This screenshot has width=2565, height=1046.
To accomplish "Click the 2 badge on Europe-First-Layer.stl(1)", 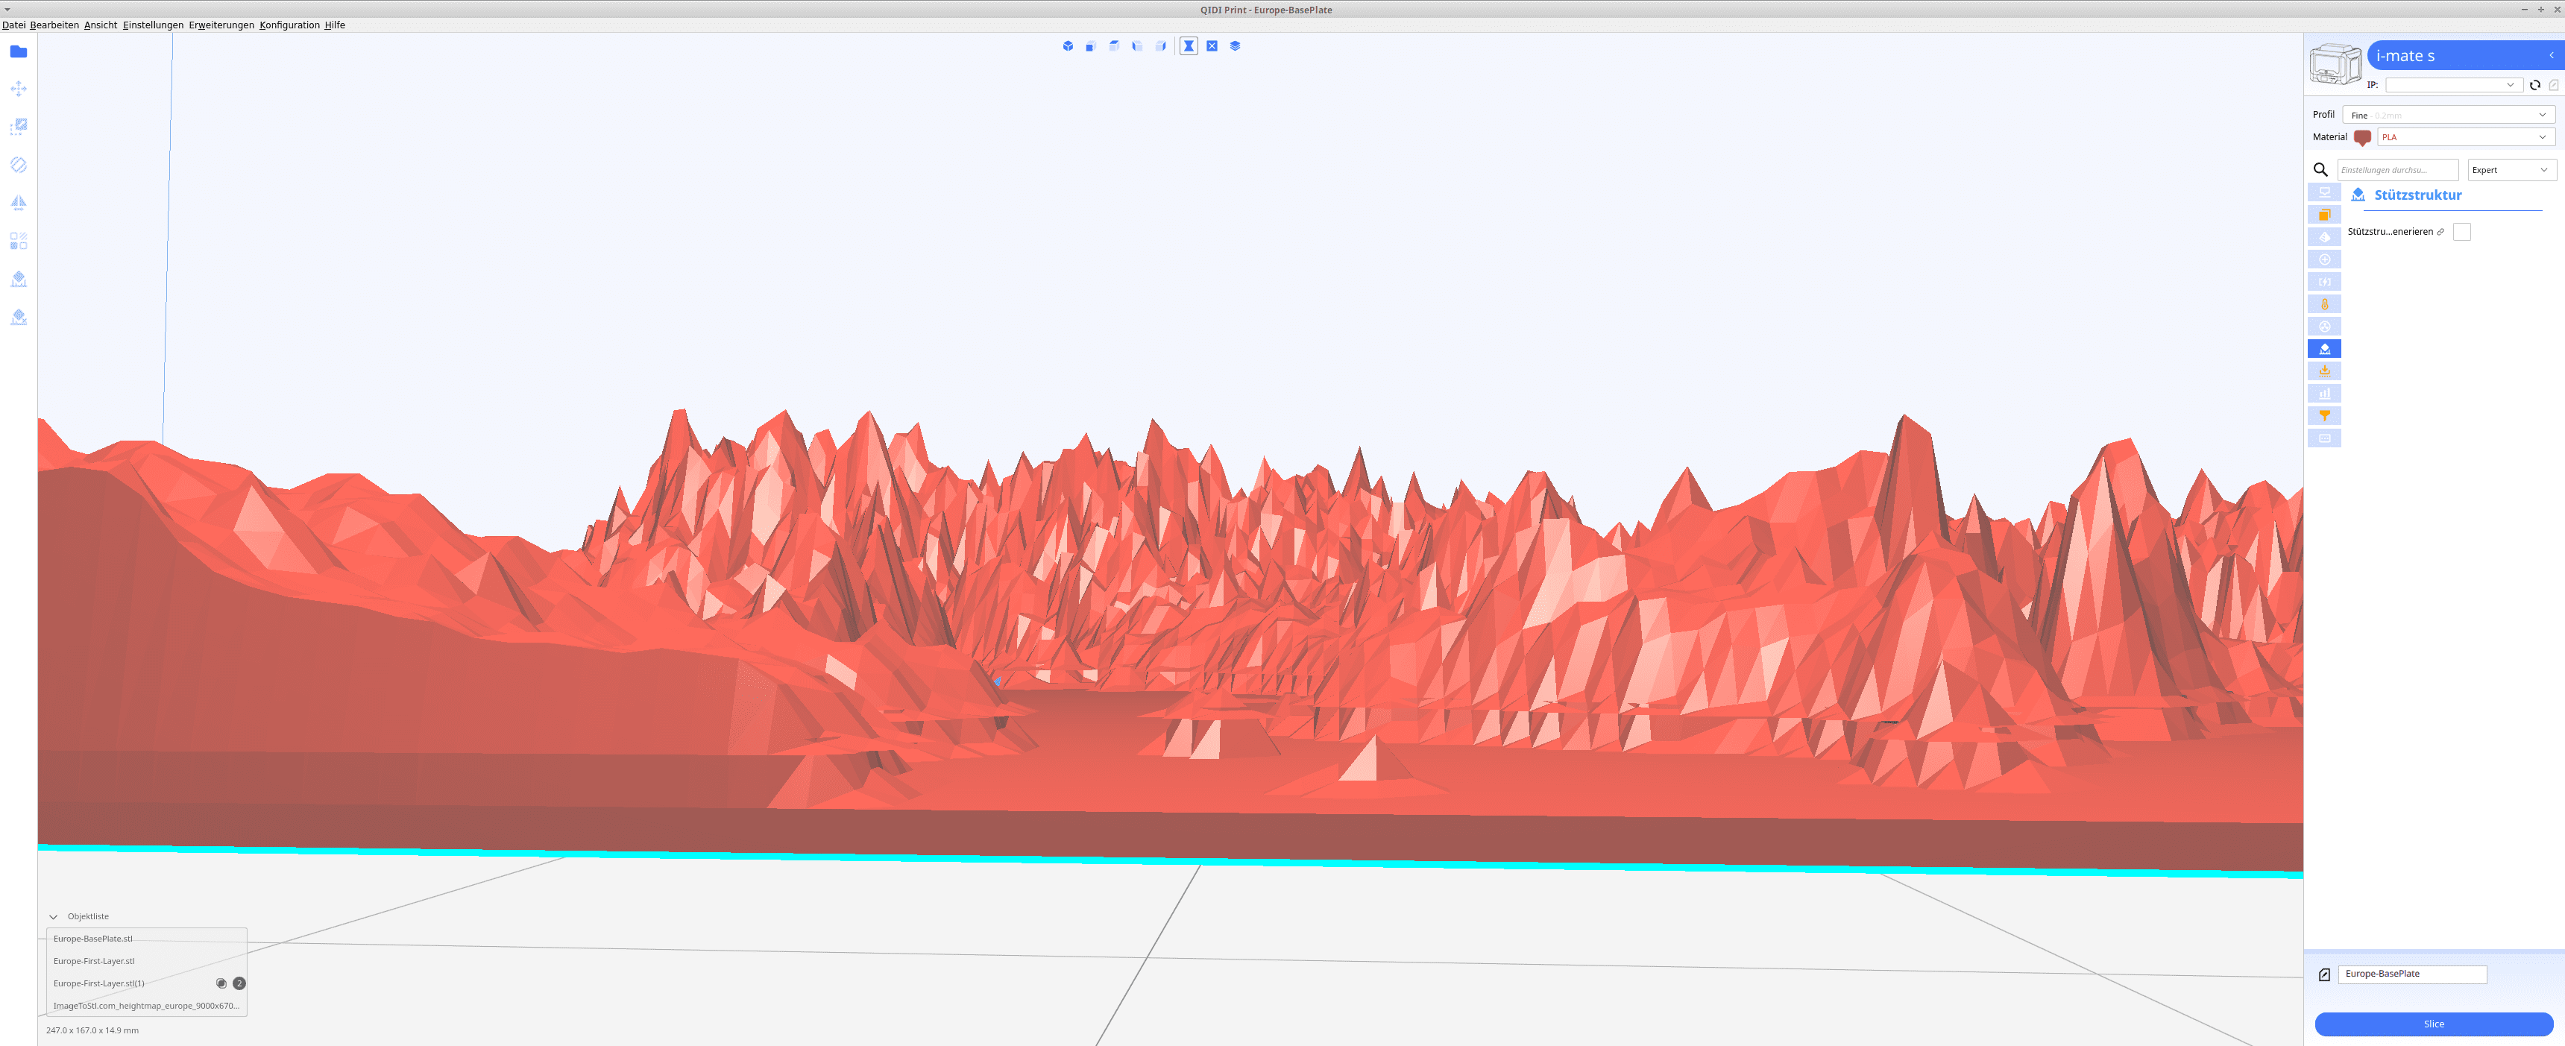I will (x=239, y=983).
